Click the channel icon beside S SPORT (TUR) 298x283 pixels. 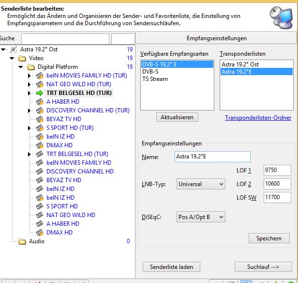tap(39, 128)
